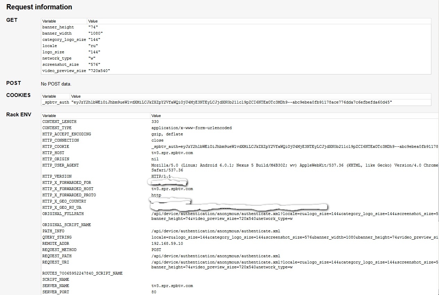
Task: Click the HTTP_COOKIE variable name
Action: point(56,146)
